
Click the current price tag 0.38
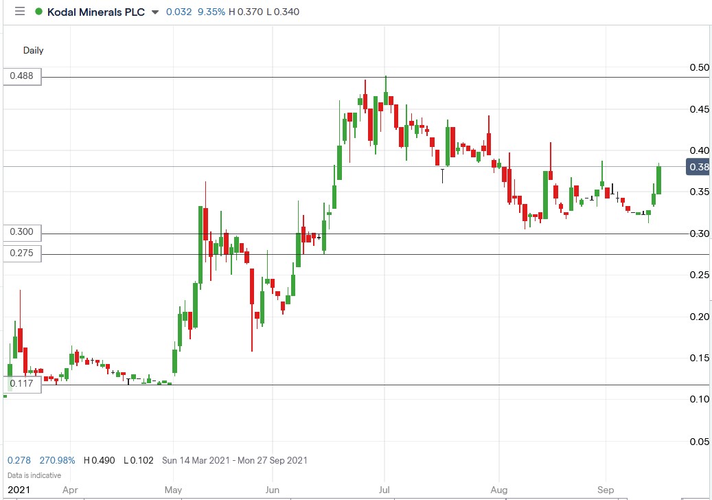(698, 167)
